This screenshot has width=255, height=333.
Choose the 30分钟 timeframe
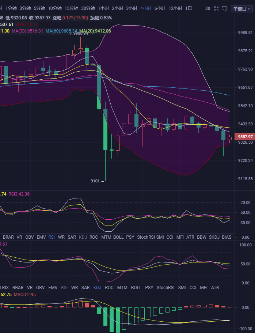click(x=88, y=8)
